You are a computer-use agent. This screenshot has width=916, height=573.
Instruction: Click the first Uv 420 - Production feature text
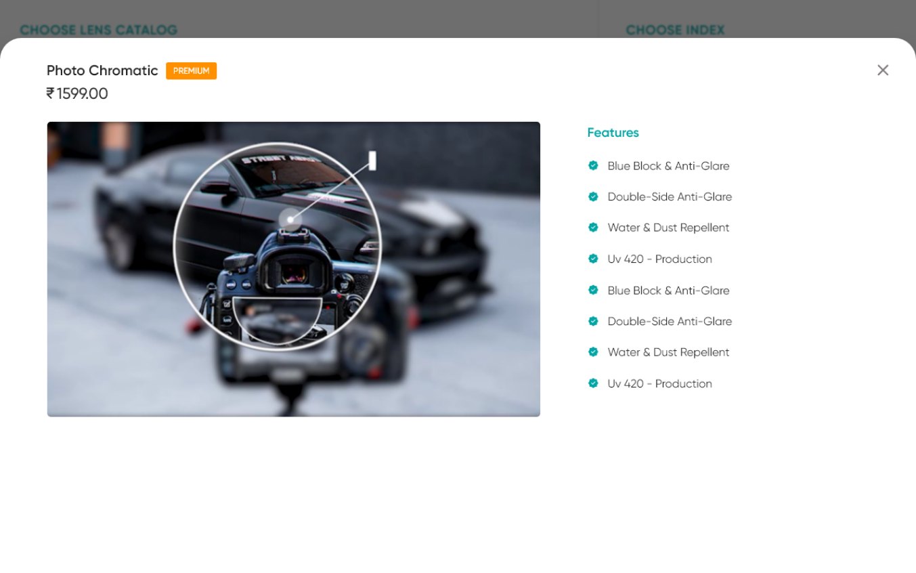659,259
